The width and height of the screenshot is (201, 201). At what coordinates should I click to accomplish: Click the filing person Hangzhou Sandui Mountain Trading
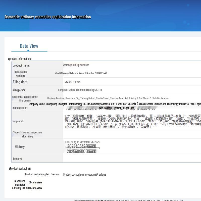(x=80, y=90)
